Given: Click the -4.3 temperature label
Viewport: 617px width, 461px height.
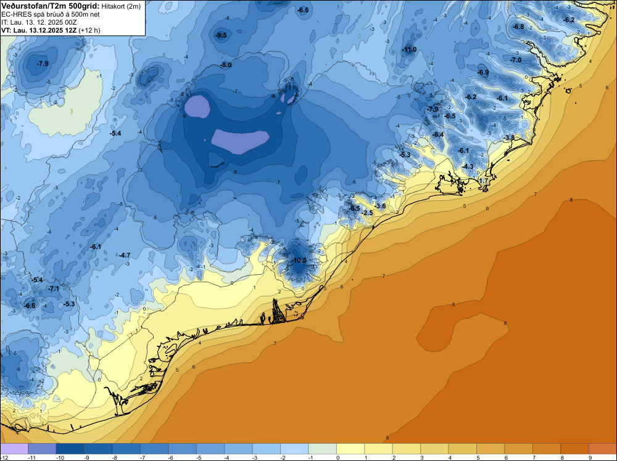Looking at the screenshot, I should tap(468, 166).
